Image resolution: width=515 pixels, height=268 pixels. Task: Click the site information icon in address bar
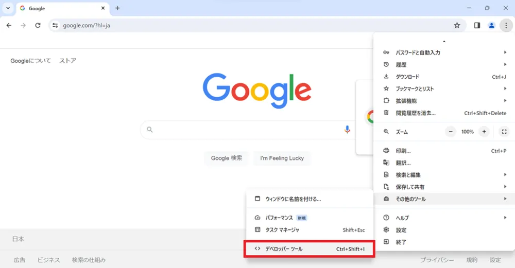pos(55,25)
